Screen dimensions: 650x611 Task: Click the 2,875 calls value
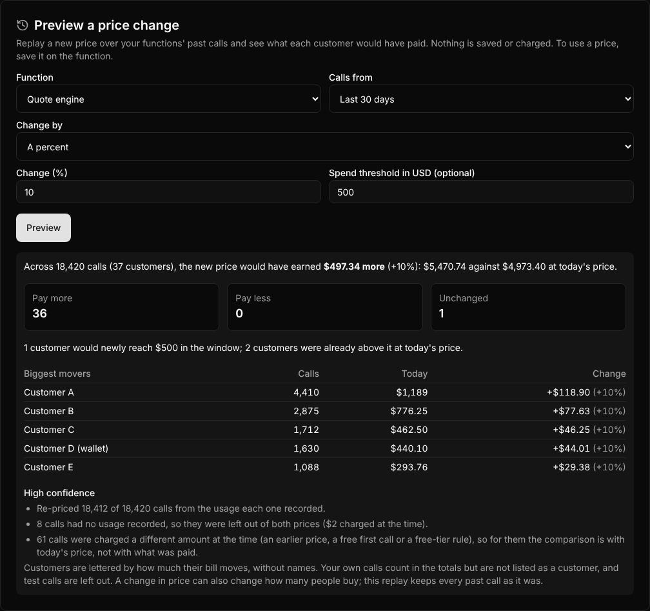click(306, 410)
